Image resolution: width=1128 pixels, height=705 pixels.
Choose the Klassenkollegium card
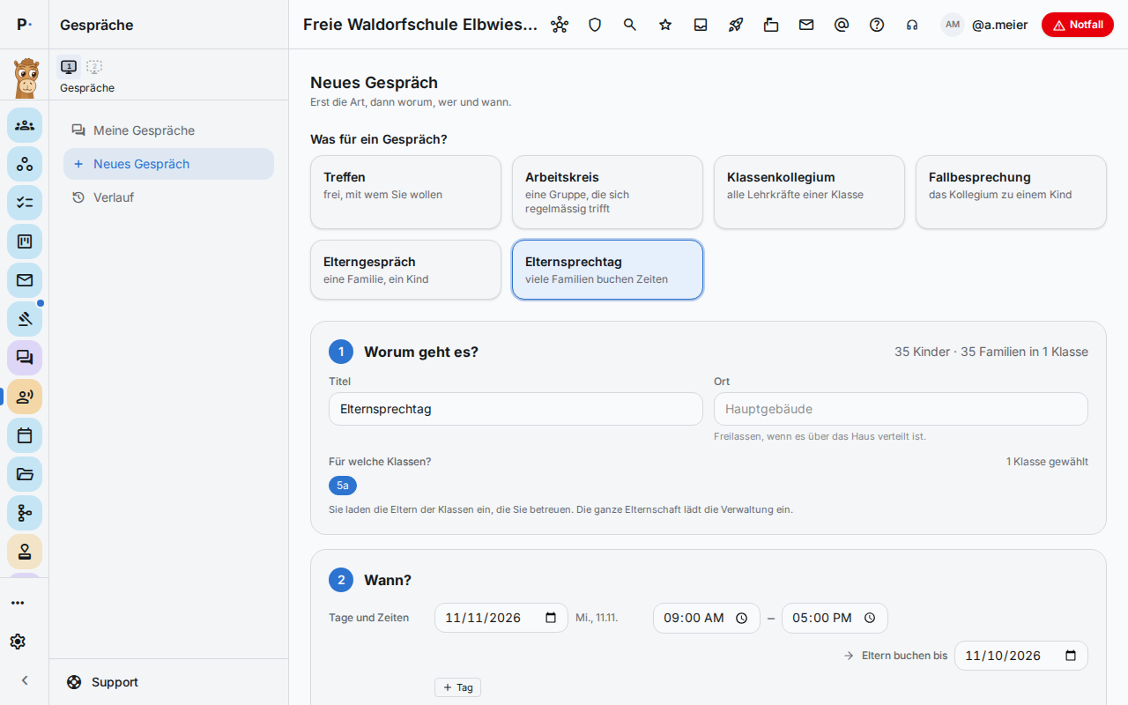coord(809,192)
